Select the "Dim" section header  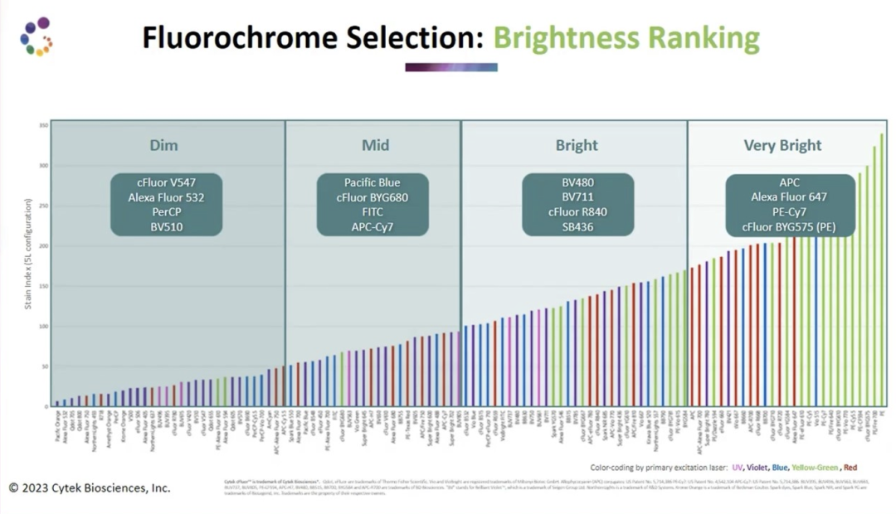tap(164, 145)
